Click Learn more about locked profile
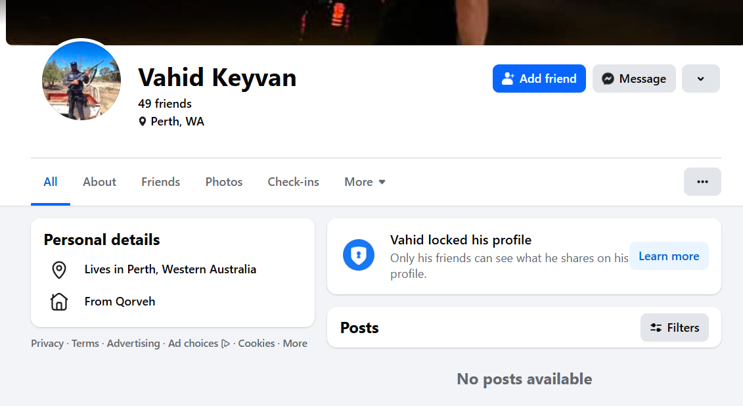The height and width of the screenshot is (406, 743). point(669,256)
